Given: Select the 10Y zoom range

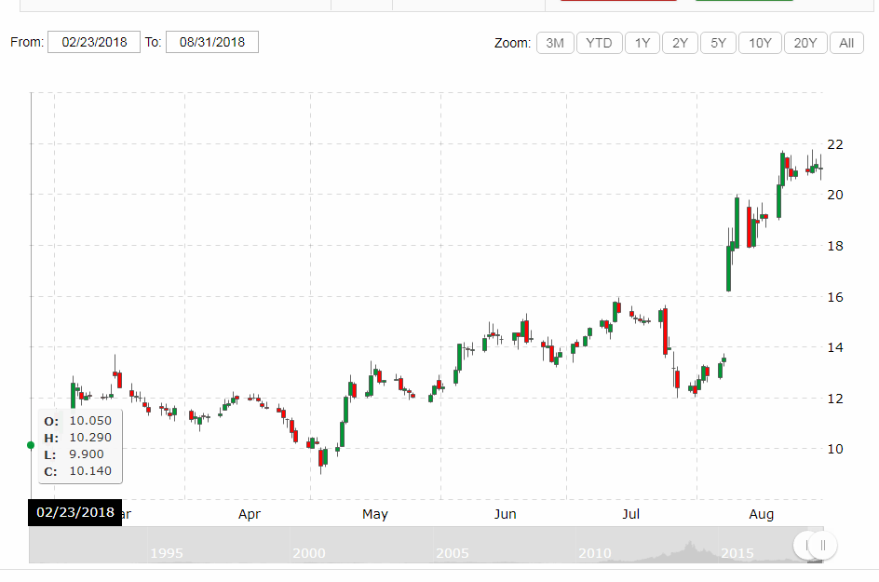Looking at the screenshot, I should tap(760, 42).
